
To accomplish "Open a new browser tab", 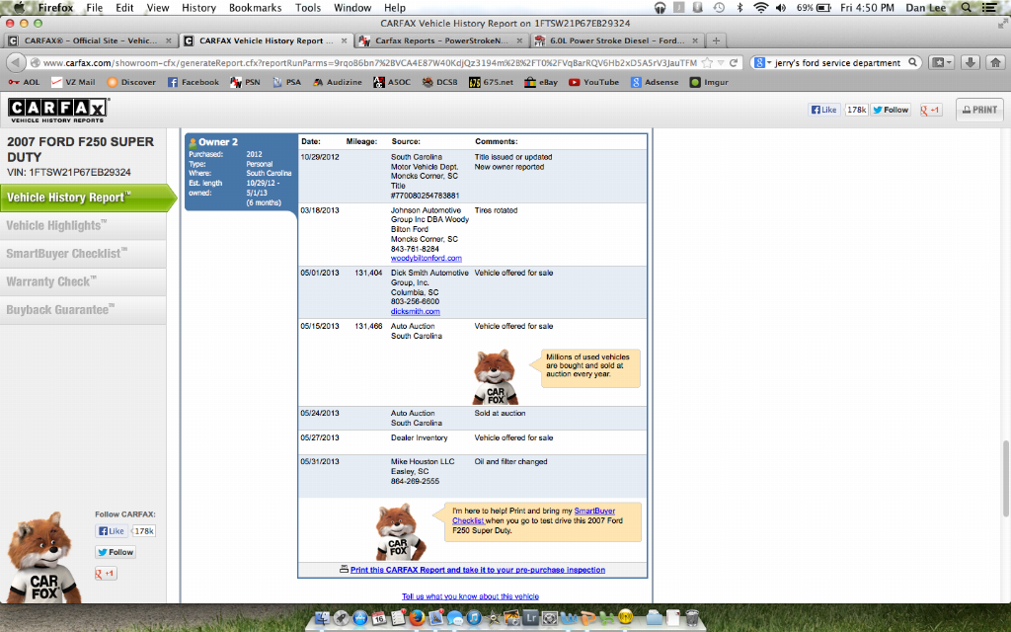I will click(x=716, y=39).
